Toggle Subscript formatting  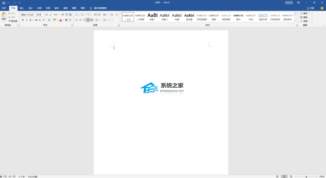(x=40, y=20)
